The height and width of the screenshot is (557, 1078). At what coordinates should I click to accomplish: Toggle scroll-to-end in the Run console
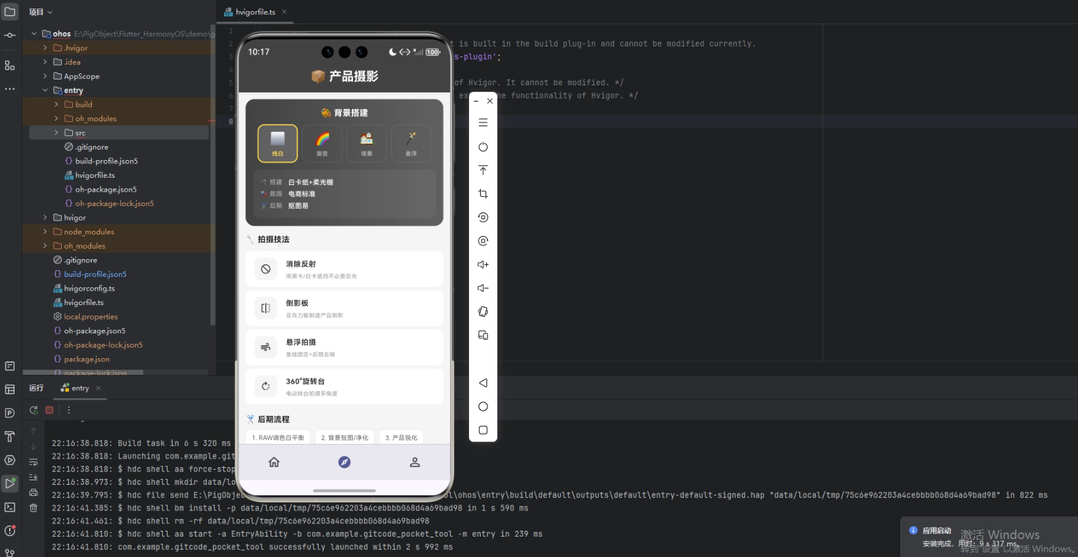[34, 477]
